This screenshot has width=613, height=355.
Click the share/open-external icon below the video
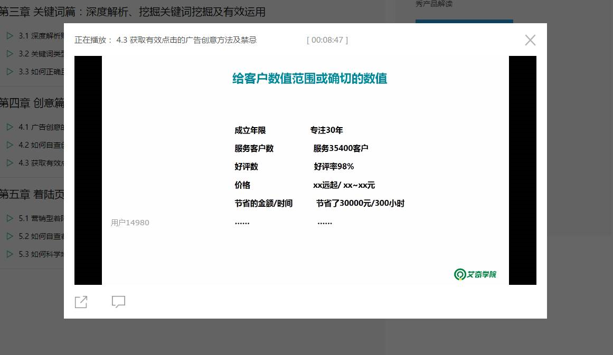pyautogui.click(x=81, y=302)
